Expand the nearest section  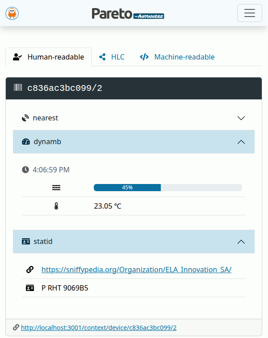134,118
